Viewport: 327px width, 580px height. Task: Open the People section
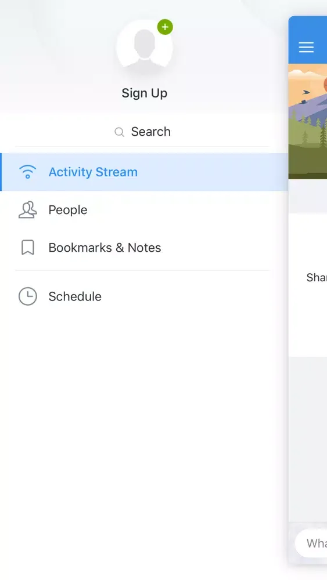click(144, 210)
